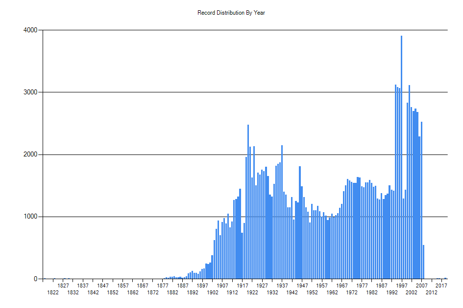
Task: Click the chart title 'Record Distribution By Year'
Action: (231, 13)
